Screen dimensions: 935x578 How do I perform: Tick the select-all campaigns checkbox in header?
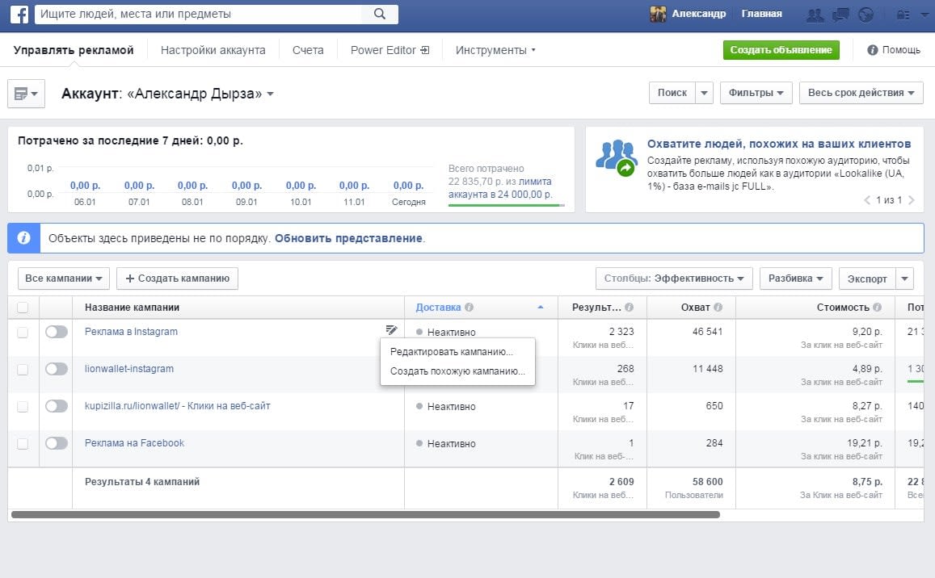pos(23,308)
